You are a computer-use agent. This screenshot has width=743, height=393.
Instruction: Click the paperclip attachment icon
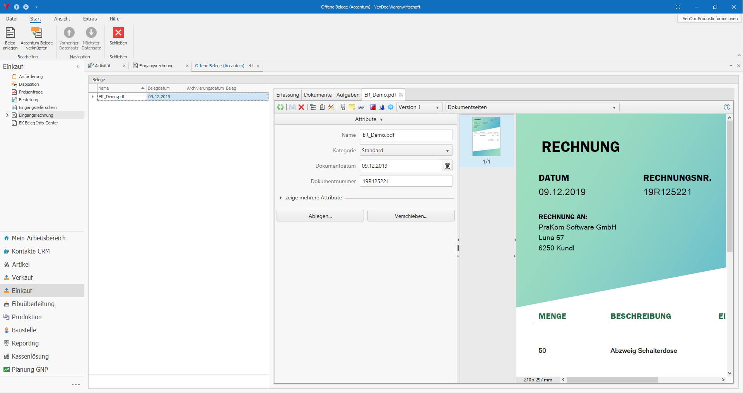[343, 107]
